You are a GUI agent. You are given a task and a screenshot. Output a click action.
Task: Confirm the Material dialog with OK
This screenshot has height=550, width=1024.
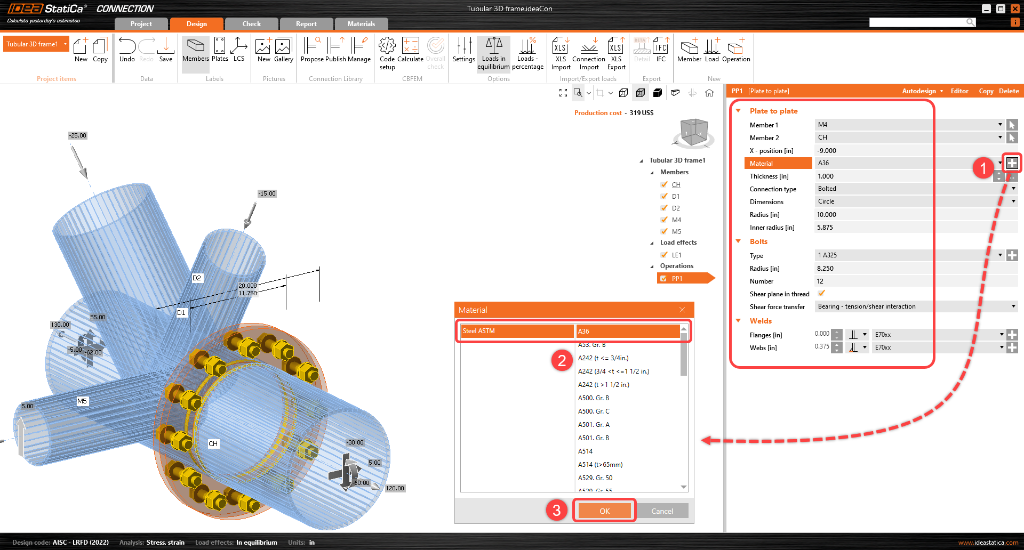click(x=604, y=511)
